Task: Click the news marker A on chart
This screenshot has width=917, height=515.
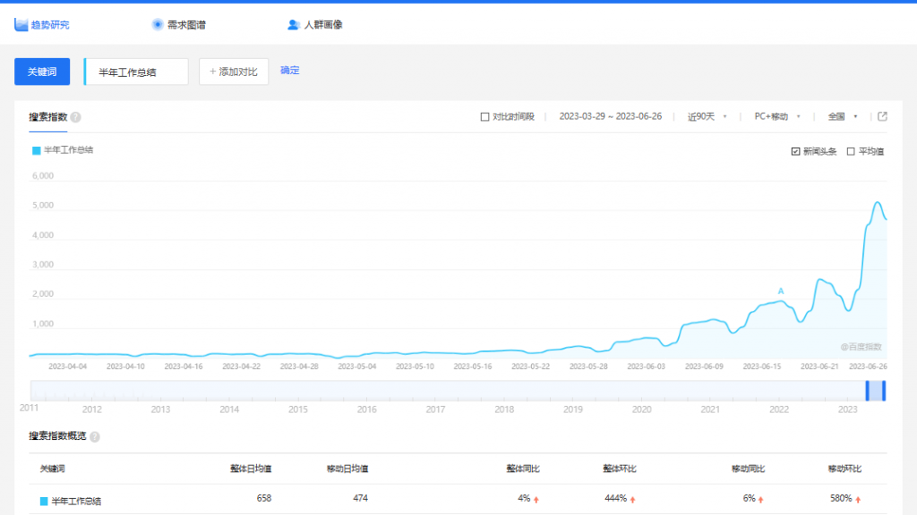Action: [x=781, y=291]
